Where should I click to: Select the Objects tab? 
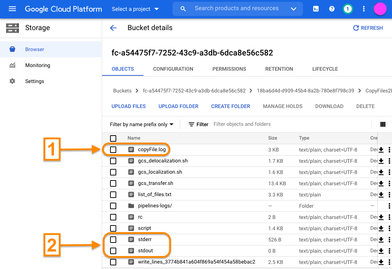click(x=123, y=69)
